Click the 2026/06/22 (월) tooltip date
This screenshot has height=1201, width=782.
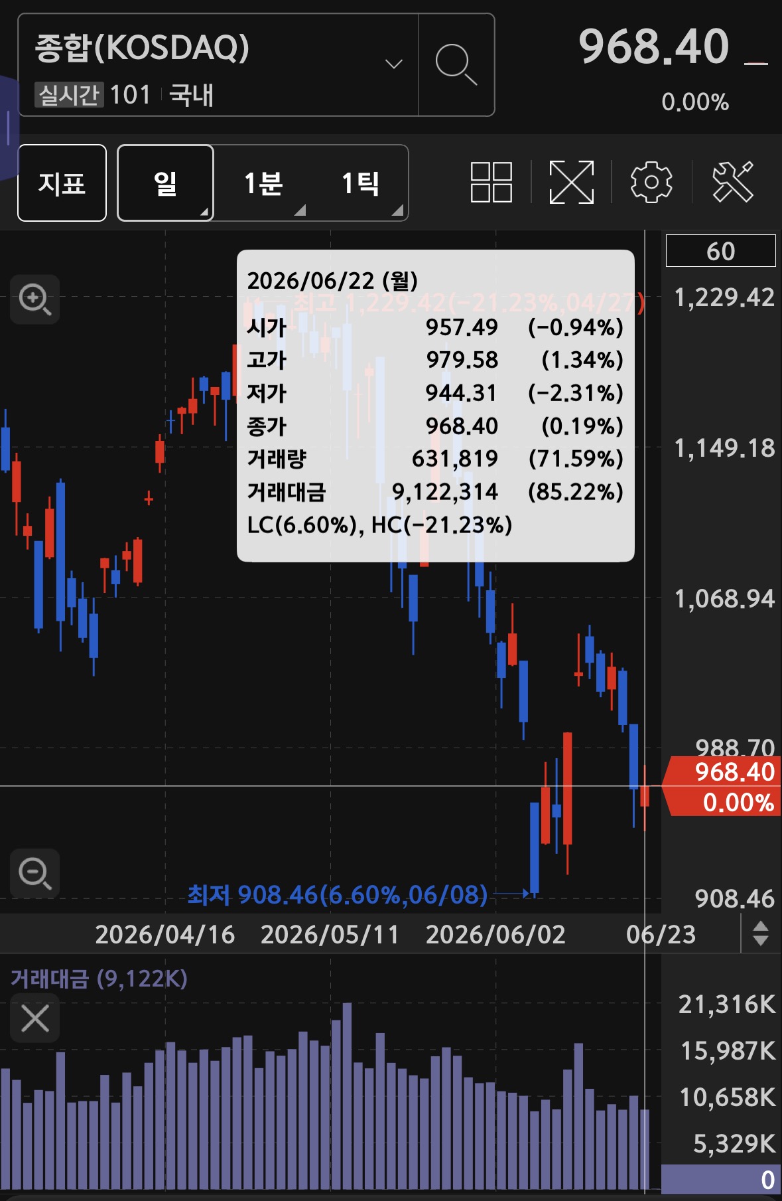tap(332, 280)
